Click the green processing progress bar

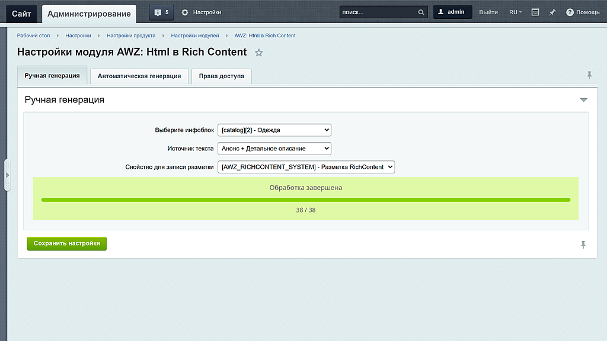(x=306, y=200)
